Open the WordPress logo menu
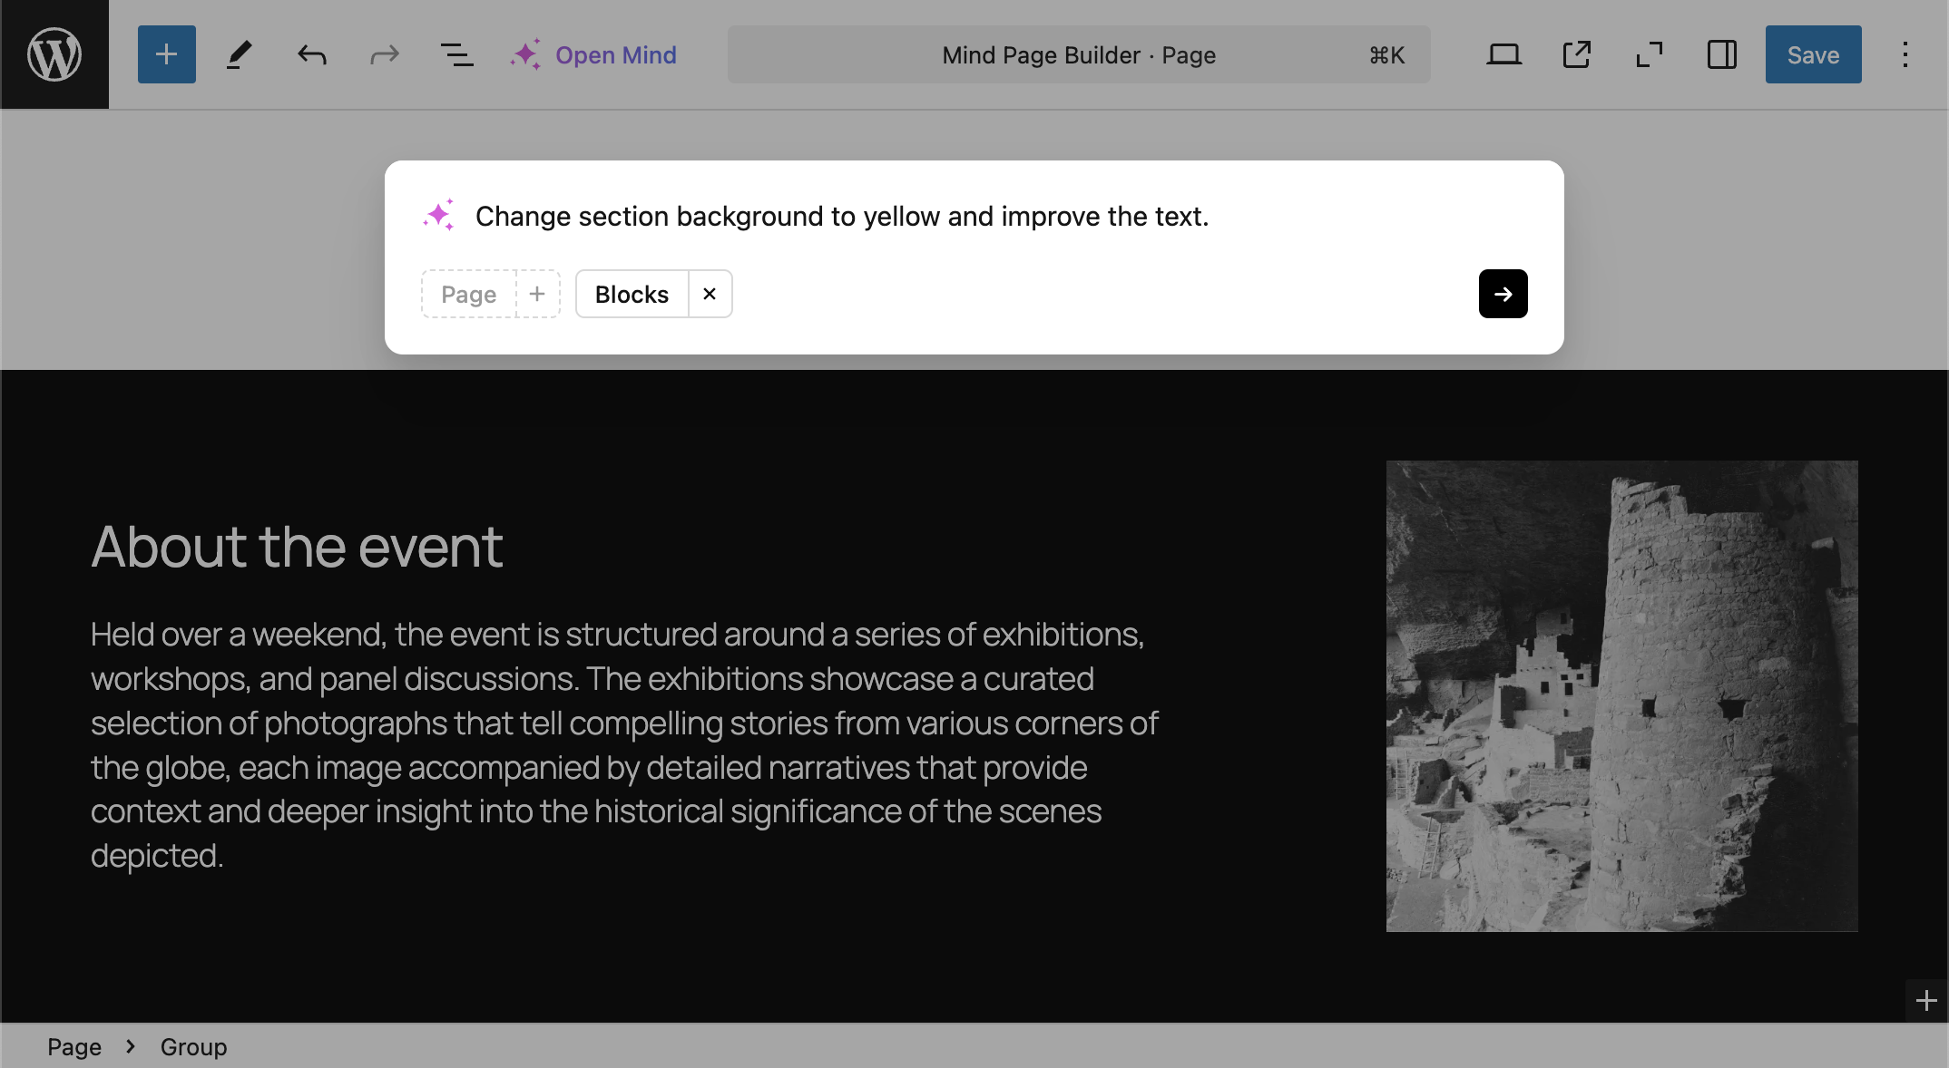1949x1068 pixels. click(54, 54)
